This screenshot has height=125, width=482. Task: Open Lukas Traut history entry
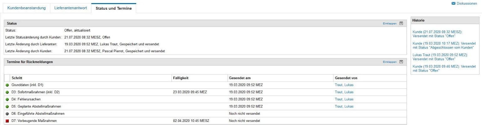pyautogui.click(x=440, y=57)
